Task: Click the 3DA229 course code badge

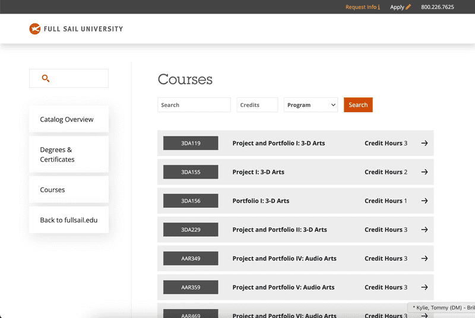Action: (x=191, y=230)
